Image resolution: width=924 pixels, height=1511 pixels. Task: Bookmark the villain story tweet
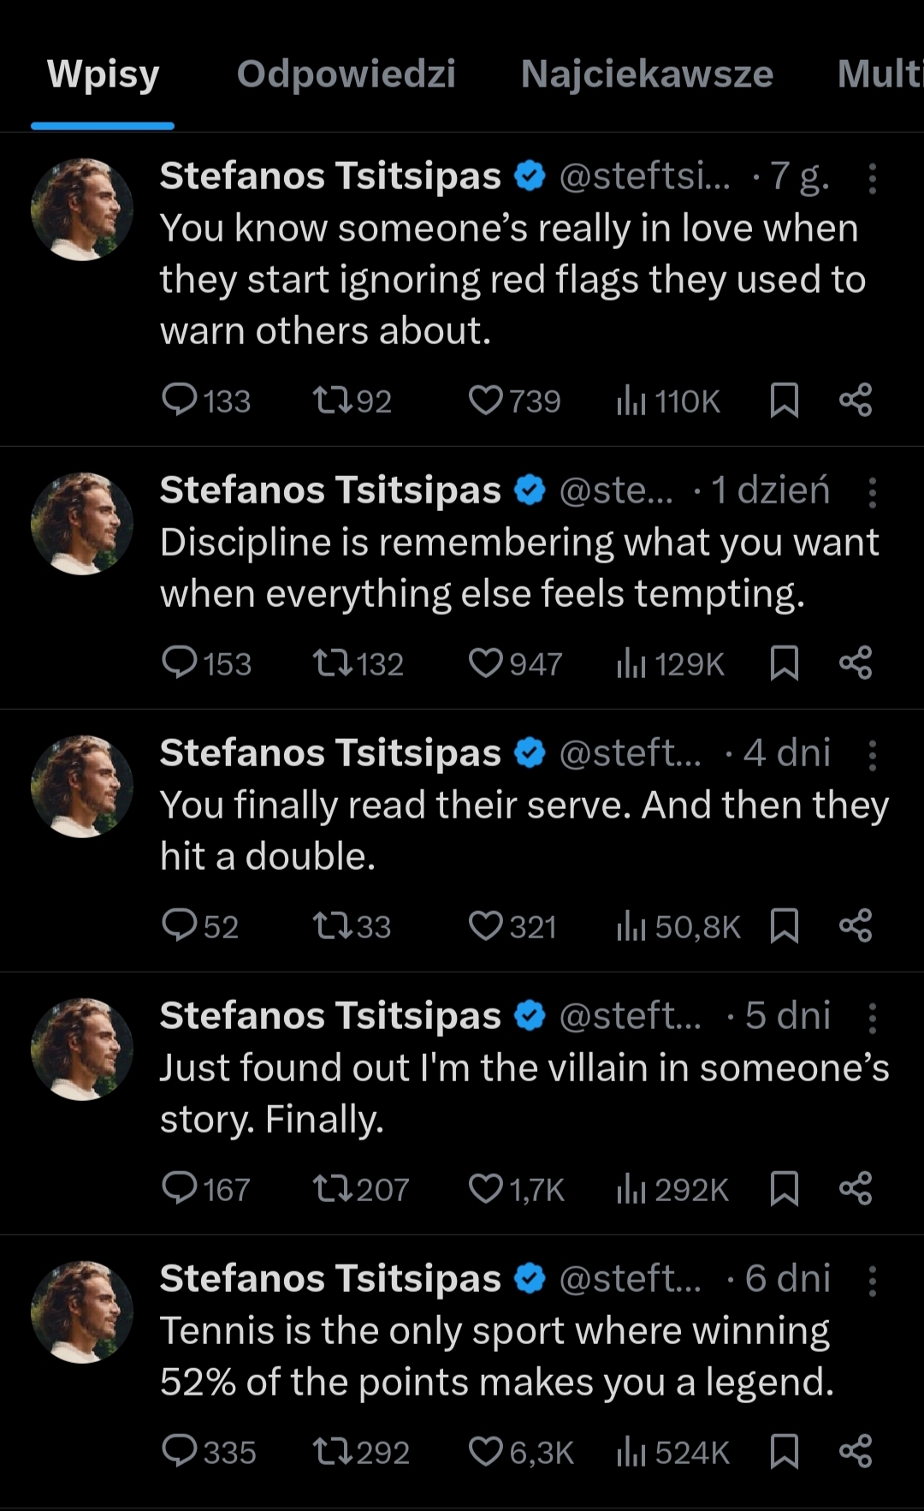click(785, 1189)
